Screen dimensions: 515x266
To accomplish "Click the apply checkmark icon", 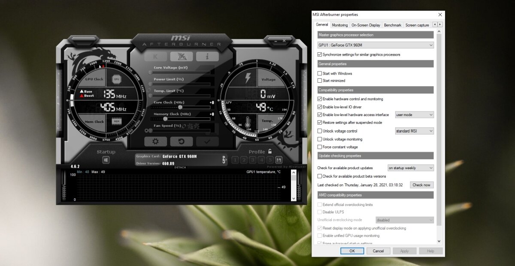I will pyautogui.click(x=207, y=142).
